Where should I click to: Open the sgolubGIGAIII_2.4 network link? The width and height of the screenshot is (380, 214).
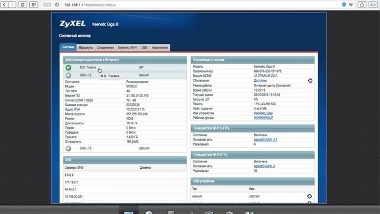click(x=265, y=140)
